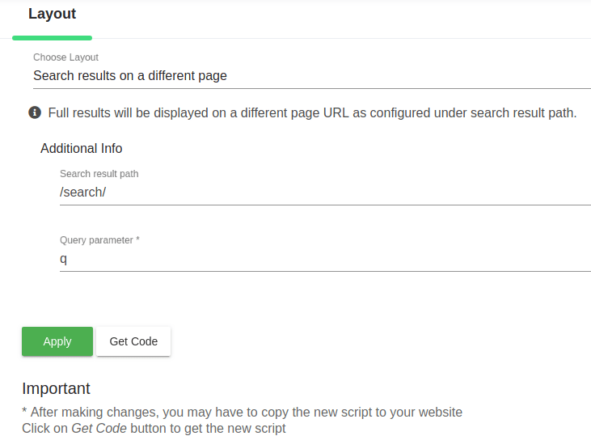Click 'Search results on a different page' value
Image resolution: width=591 pixels, height=436 pixels.
(130, 76)
